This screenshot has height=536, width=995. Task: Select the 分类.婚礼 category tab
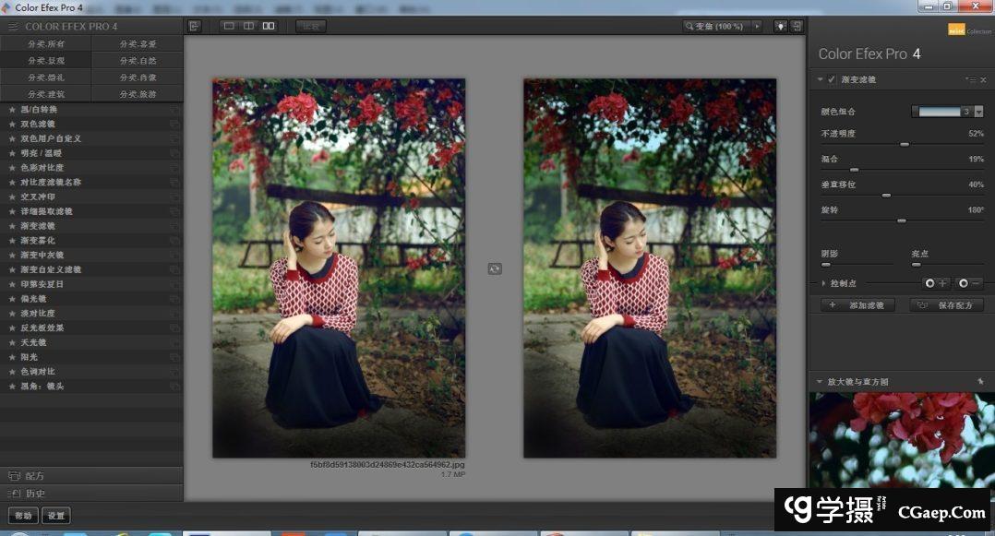coord(46,77)
